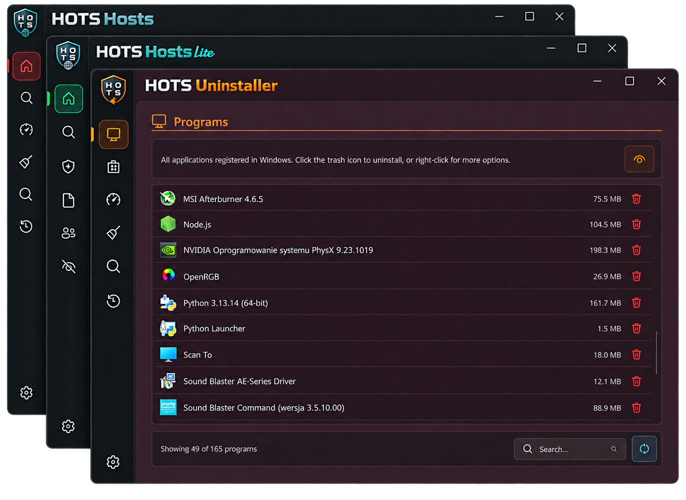The image size is (686, 500).
Task: Click the 104.5 MB size value
Action: pos(605,225)
